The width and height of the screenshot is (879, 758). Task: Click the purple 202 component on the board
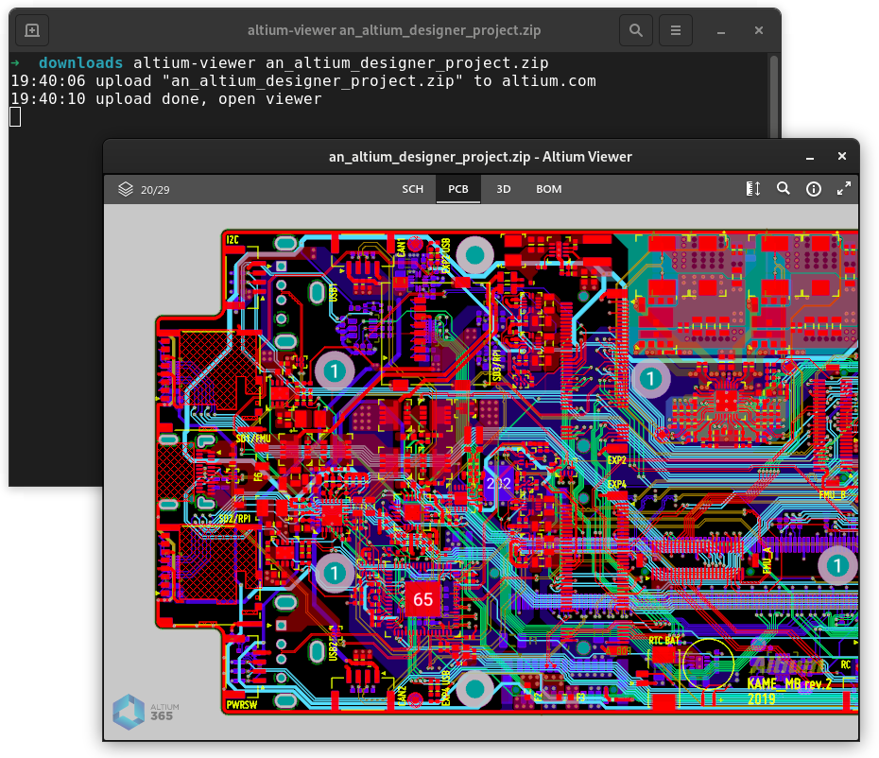click(498, 483)
